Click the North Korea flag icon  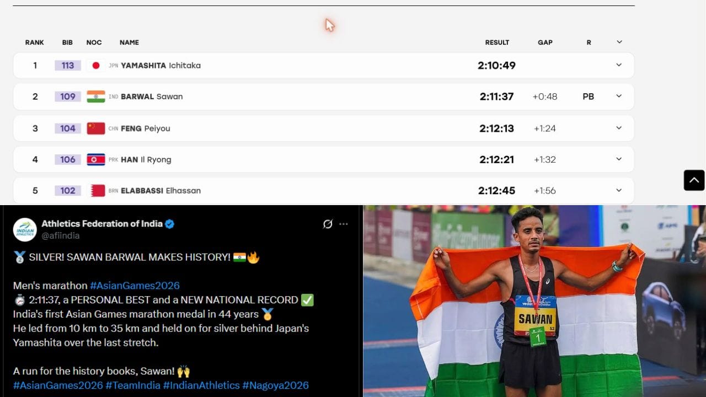pos(96,160)
